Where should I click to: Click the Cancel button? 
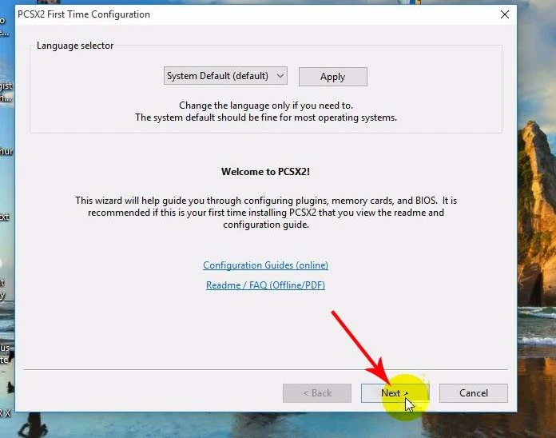click(474, 393)
